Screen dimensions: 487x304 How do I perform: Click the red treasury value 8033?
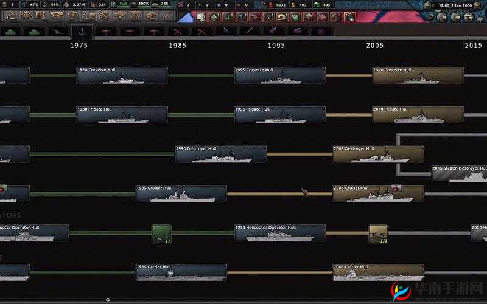point(280,5)
